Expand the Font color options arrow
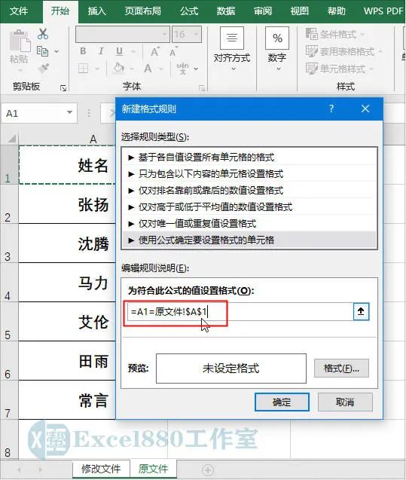This screenshot has height=480, width=406. (160, 69)
